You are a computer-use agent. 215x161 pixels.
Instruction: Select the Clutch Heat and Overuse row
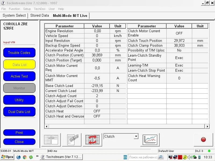85,116
